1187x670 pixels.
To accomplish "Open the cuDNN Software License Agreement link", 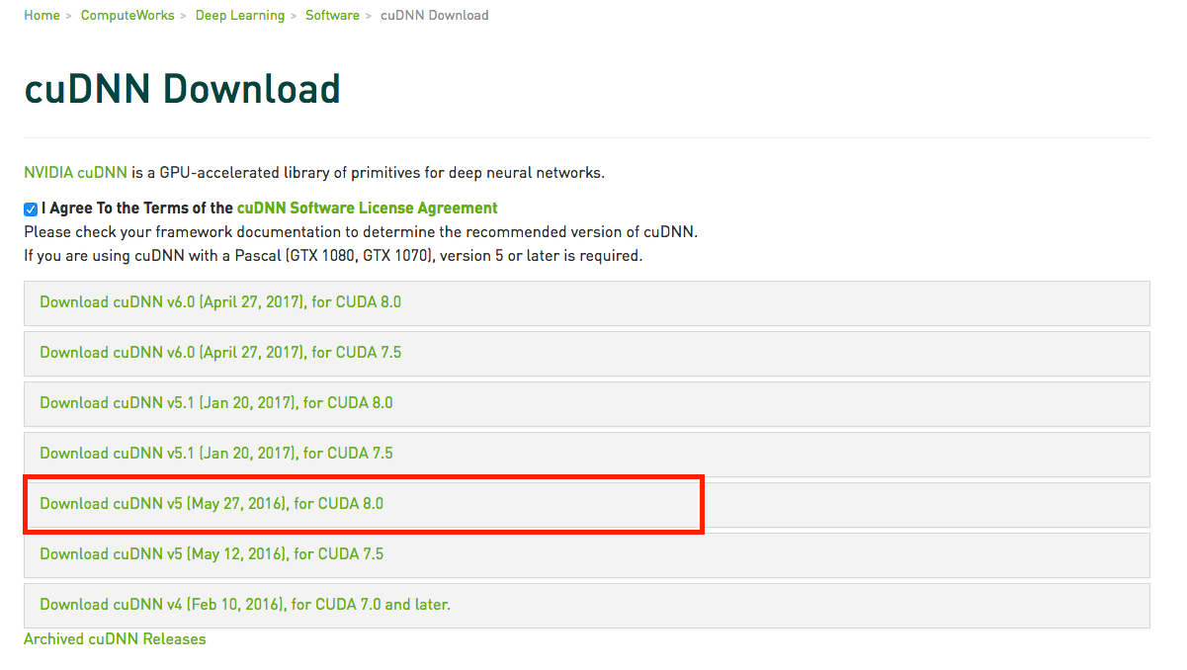I will pyautogui.click(x=367, y=209).
